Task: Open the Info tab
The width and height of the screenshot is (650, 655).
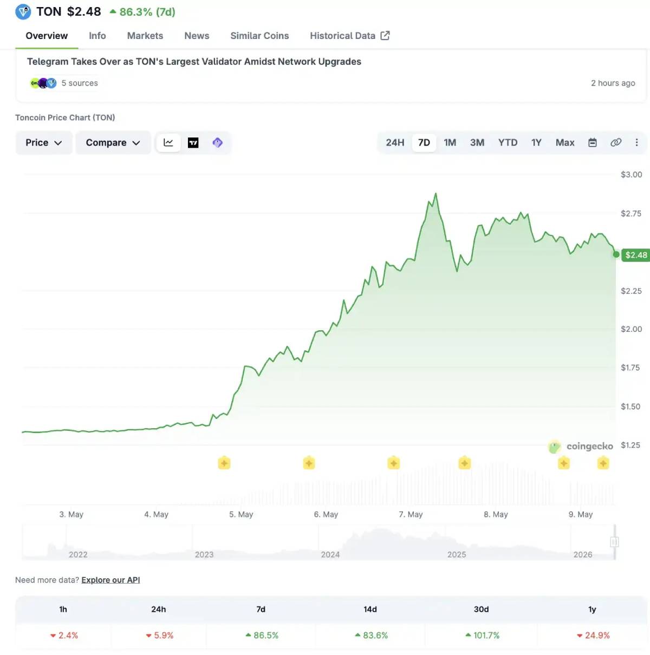Action: 97,36
